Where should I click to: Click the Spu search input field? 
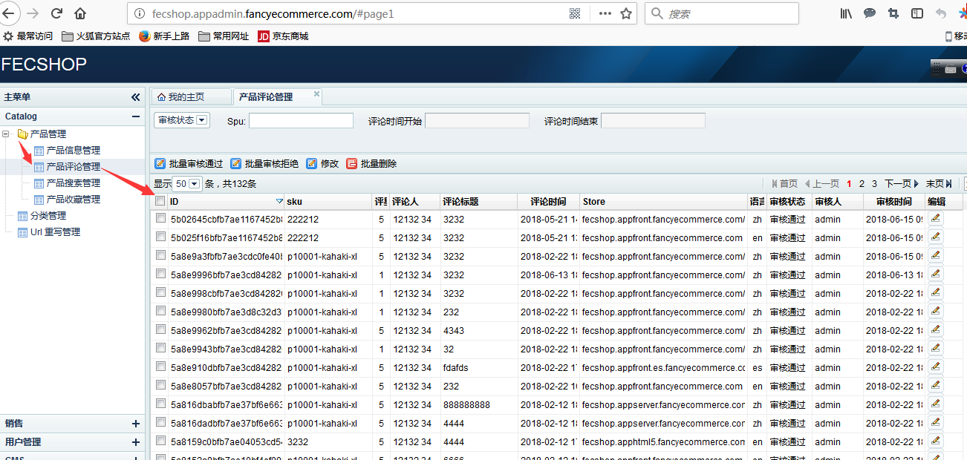coord(301,121)
